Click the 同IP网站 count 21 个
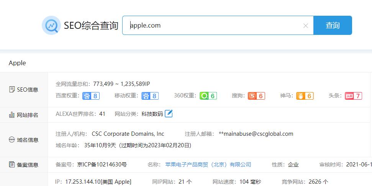Image resolution: width=372 pixels, height=186 pixels. 185,182
